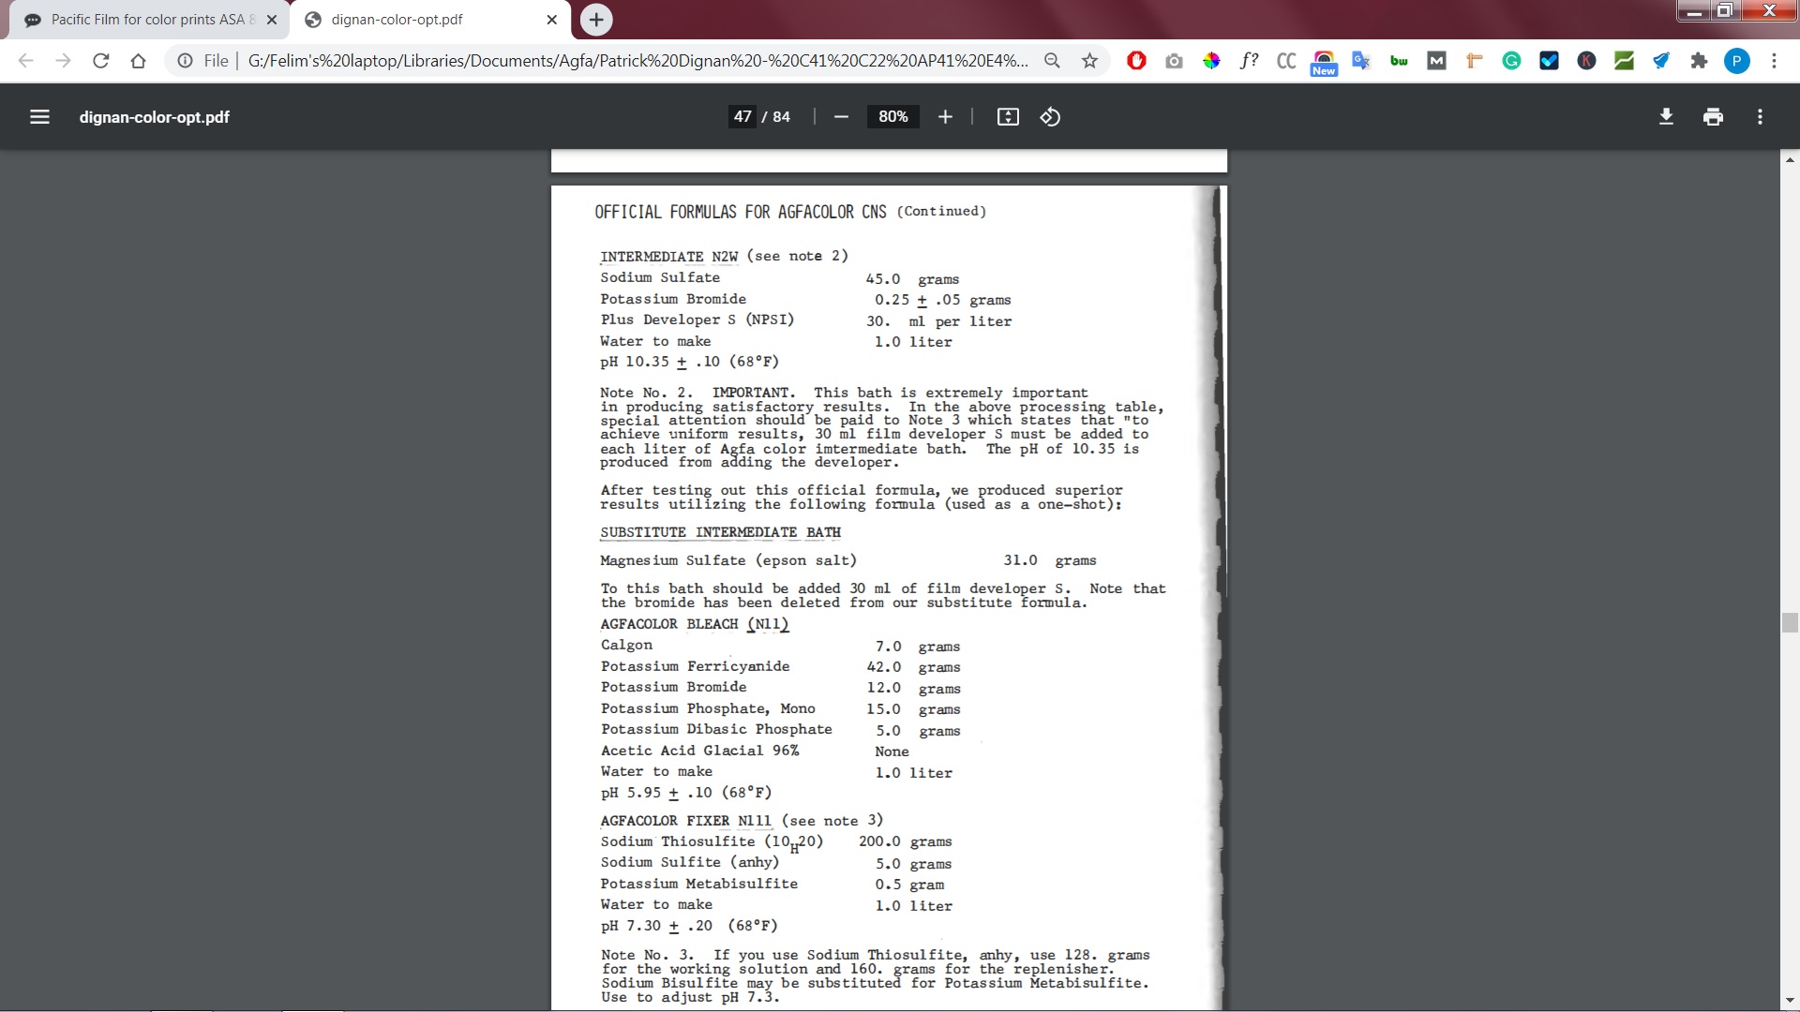Viewport: 1800px width, 1012px height.
Task: Zoom out of the PDF
Action: (x=841, y=117)
